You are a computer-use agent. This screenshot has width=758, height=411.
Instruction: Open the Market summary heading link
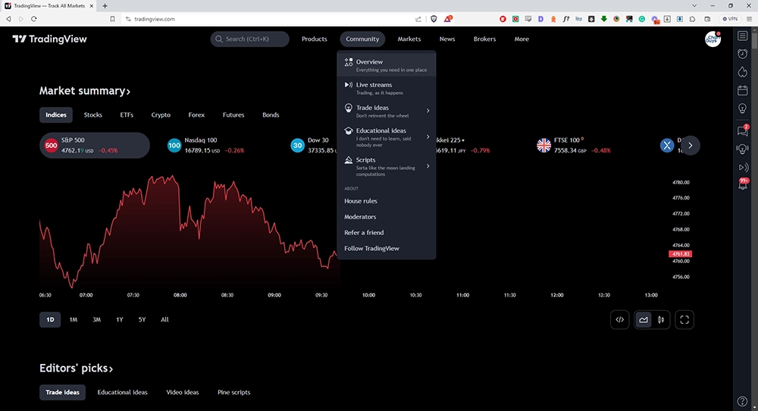pos(85,91)
